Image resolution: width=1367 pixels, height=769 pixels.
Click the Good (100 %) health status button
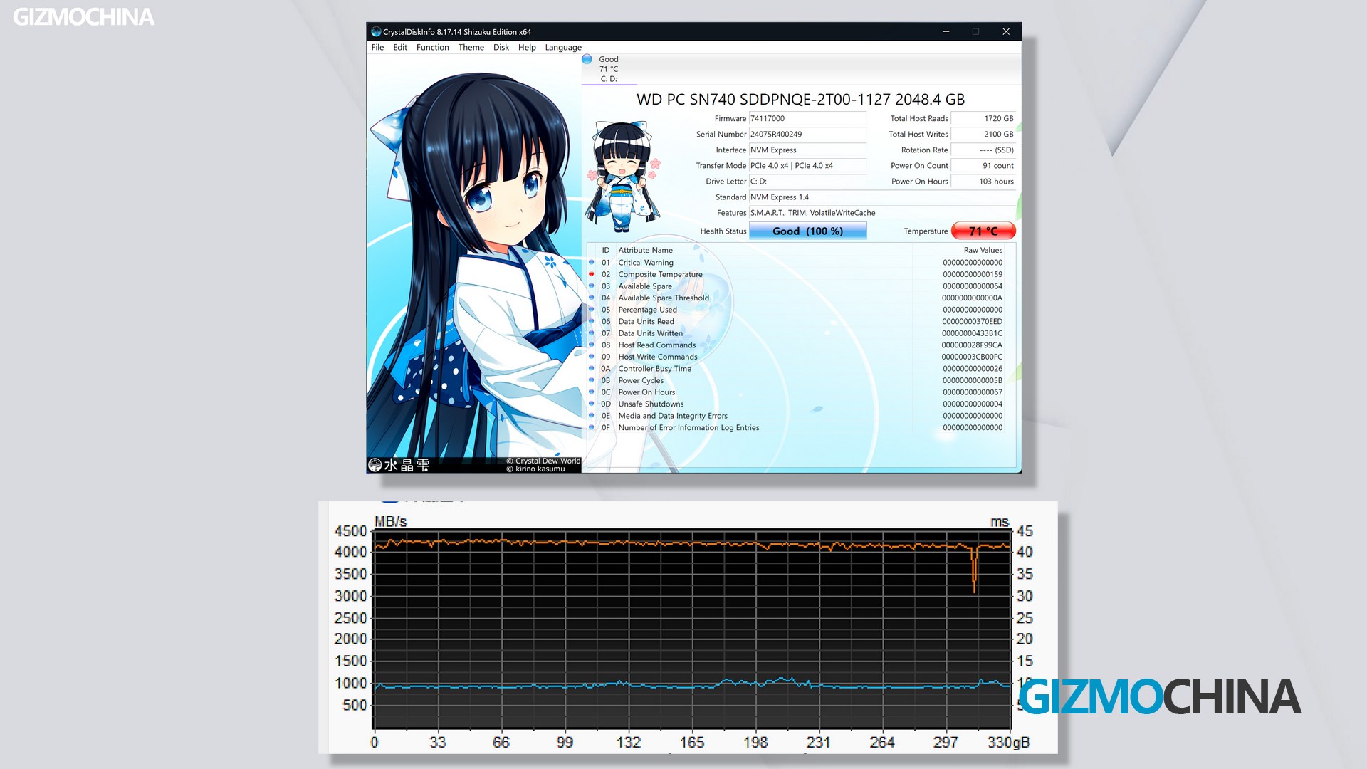807,231
